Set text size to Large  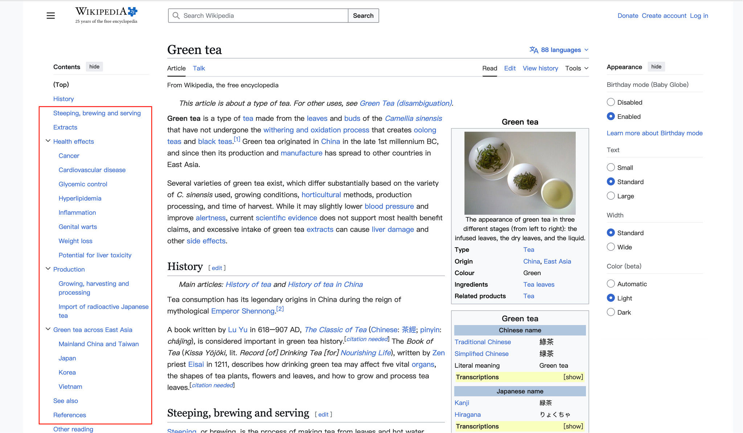tap(611, 196)
